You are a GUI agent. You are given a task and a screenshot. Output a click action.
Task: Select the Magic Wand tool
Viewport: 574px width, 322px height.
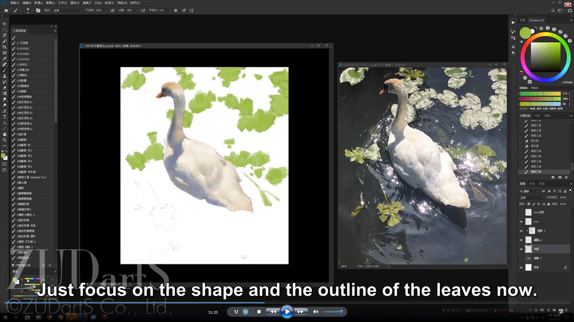[5, 41]
